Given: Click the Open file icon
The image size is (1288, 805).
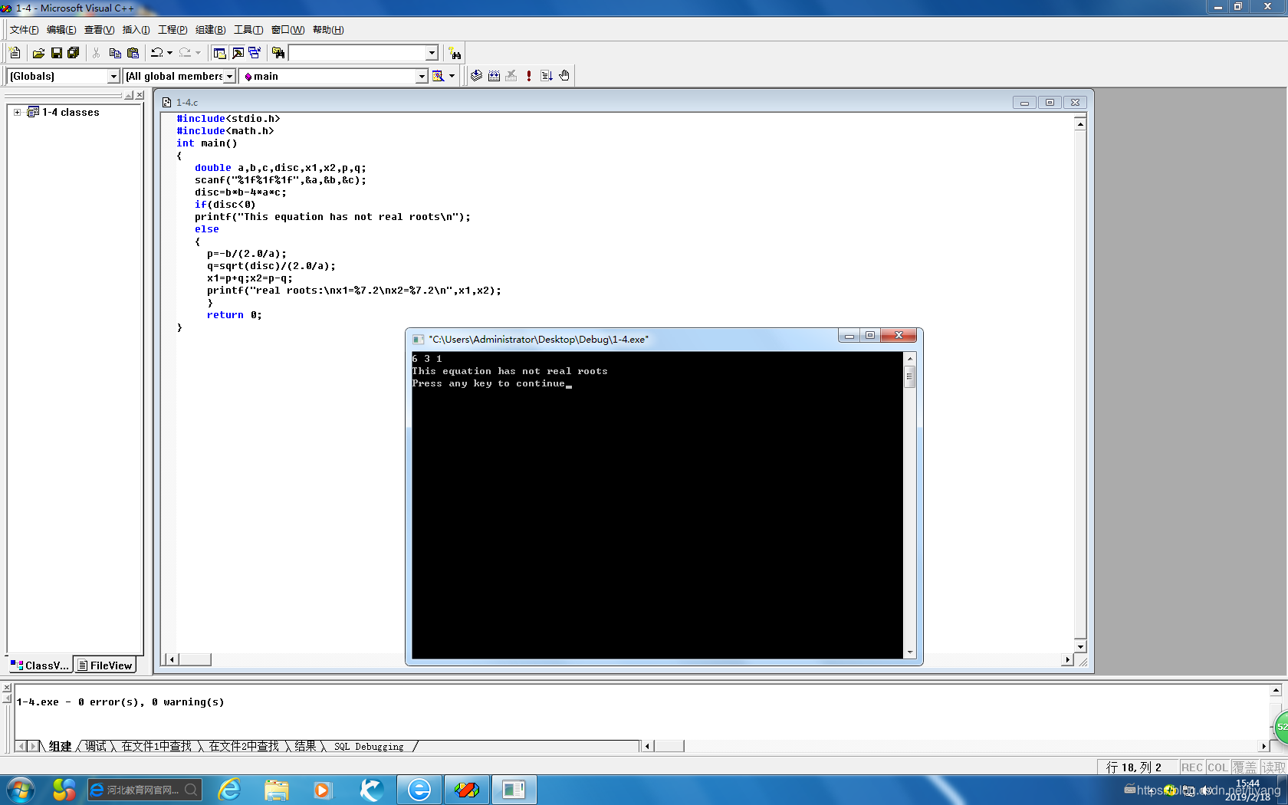Looking at the screenshot, I should 38,53.
